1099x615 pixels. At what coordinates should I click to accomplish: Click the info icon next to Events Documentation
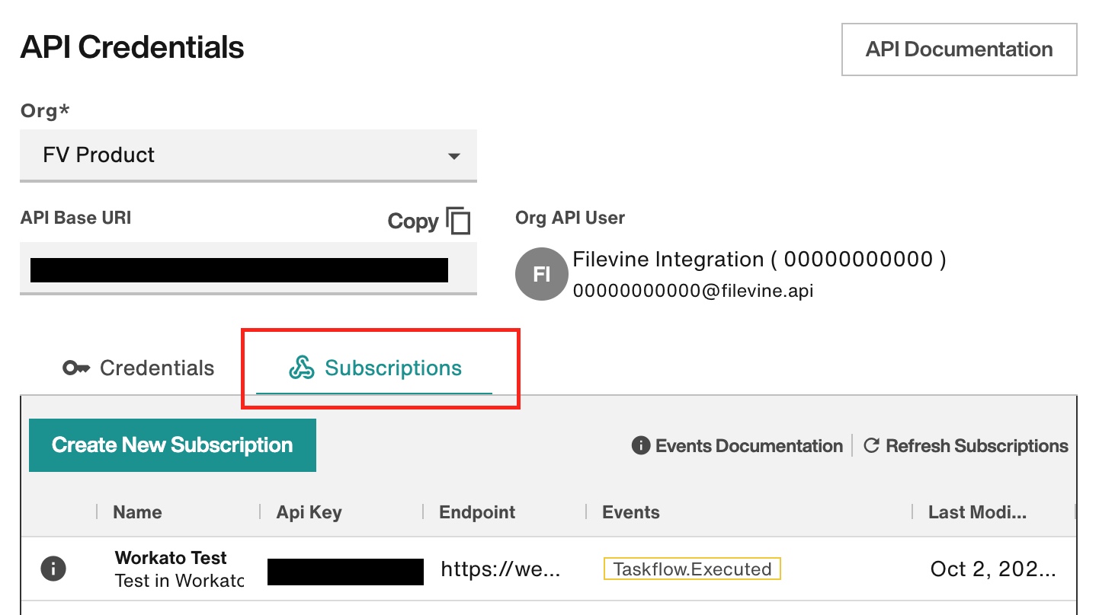639,446
